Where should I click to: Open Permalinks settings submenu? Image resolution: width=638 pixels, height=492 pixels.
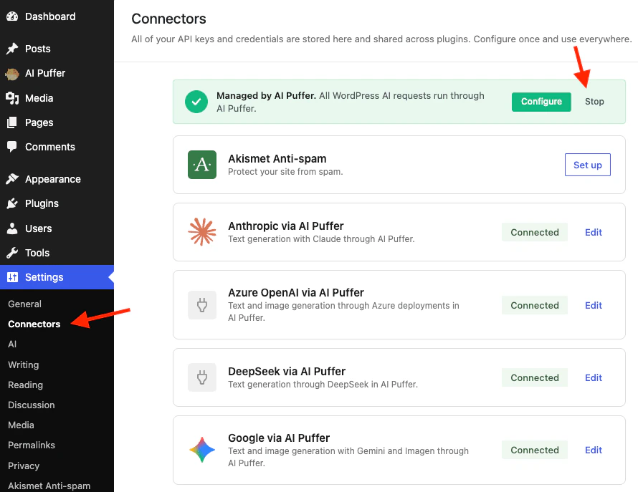(x=32, y=445)
